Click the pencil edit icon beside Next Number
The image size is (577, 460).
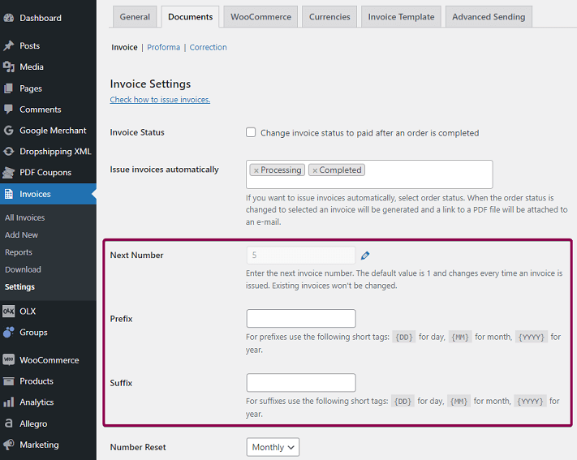365,256
